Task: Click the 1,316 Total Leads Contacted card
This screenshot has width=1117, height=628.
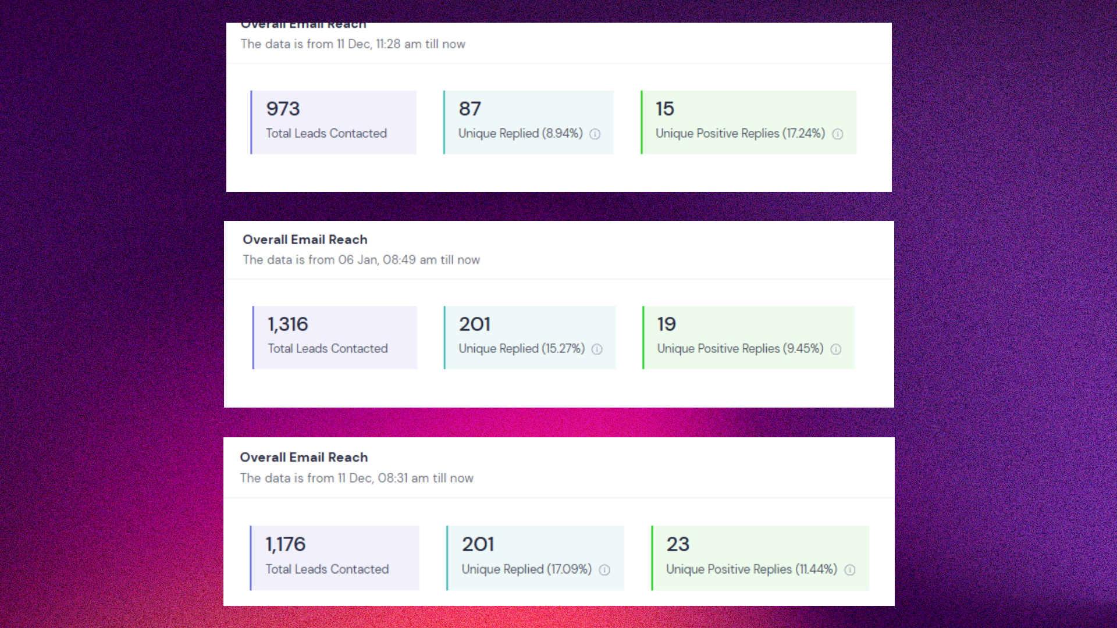Action: [335, 337]
